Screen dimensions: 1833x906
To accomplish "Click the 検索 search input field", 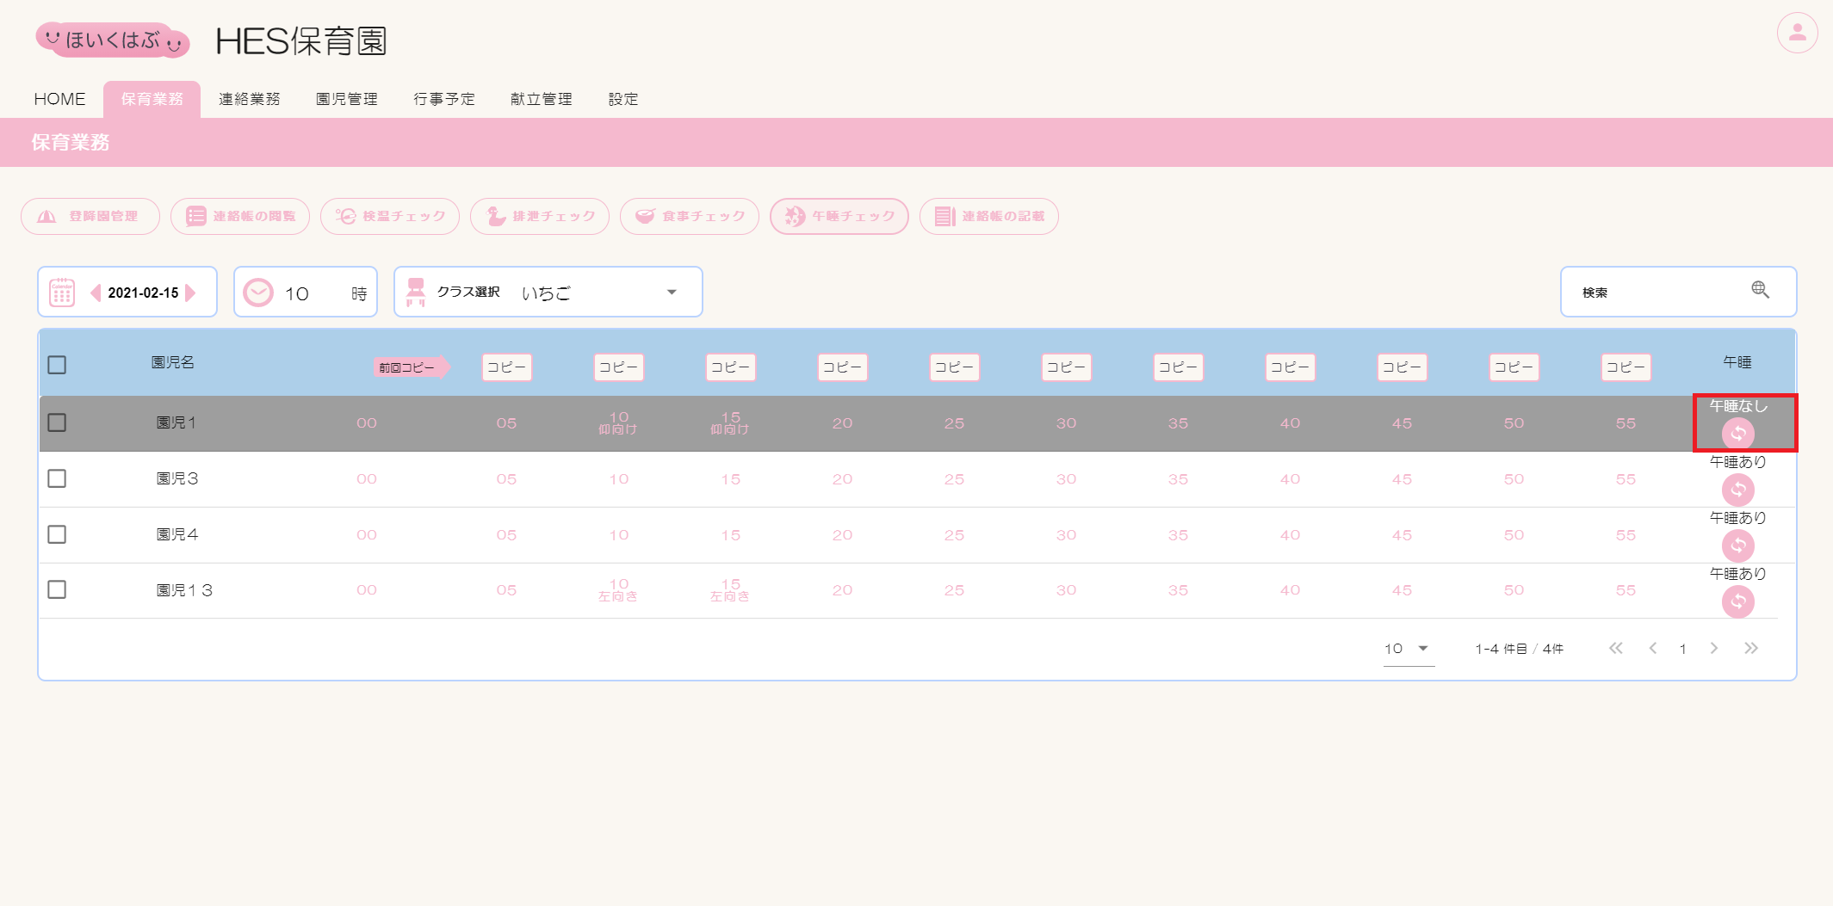I will 1678,292.
